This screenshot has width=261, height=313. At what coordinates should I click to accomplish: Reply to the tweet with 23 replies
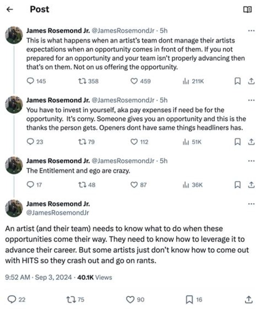(31, 142)
